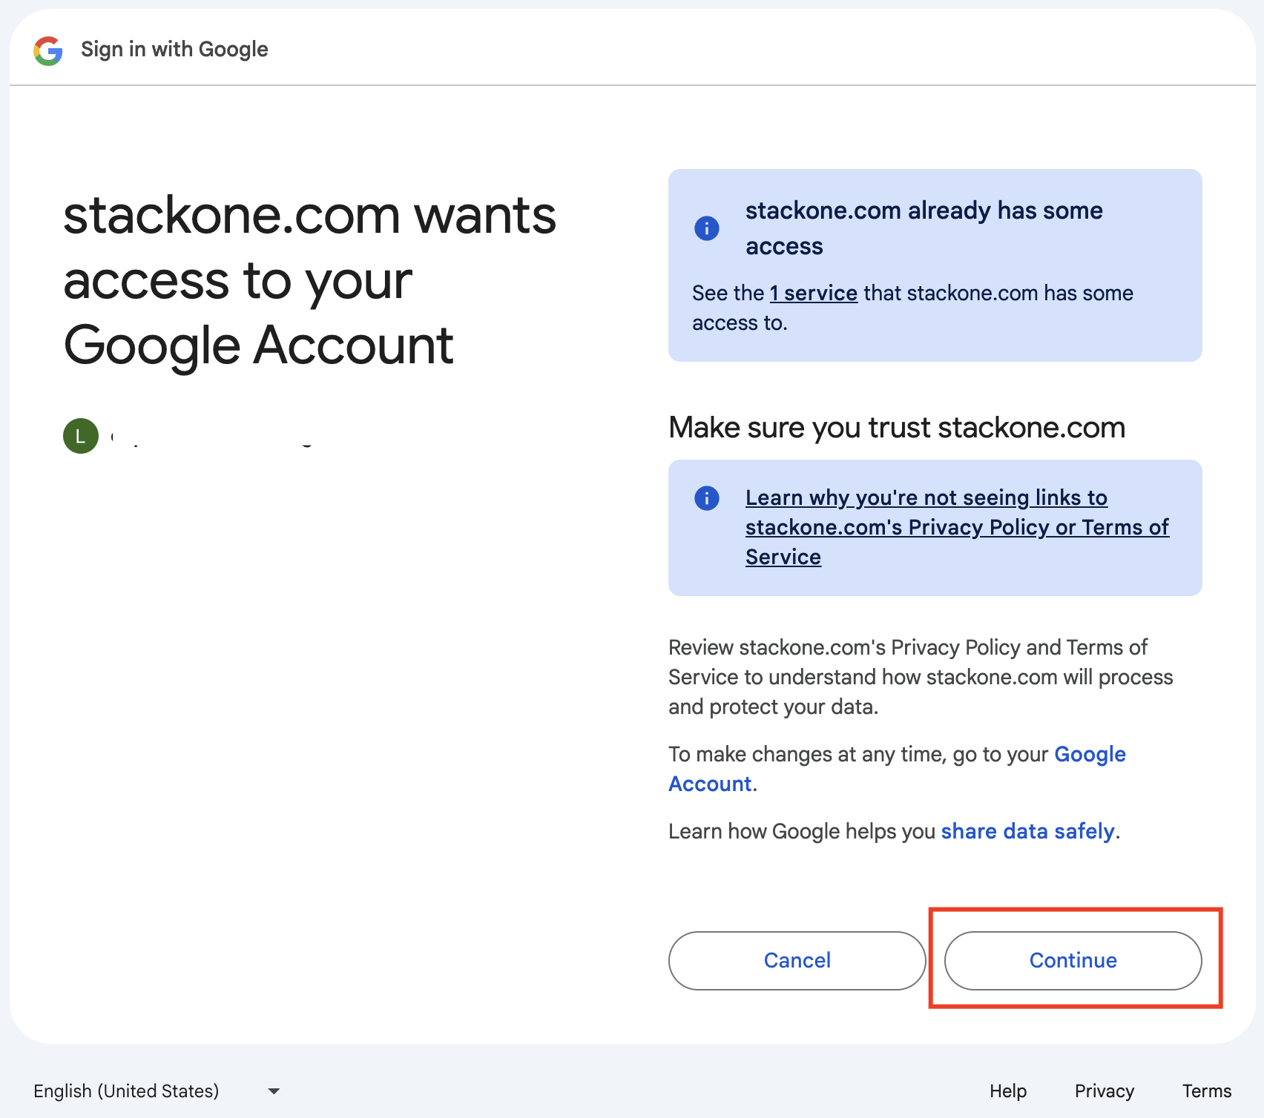Select the highlighted Continue button
Screen dimensions: 1264x1118
tap(1073, 960)
